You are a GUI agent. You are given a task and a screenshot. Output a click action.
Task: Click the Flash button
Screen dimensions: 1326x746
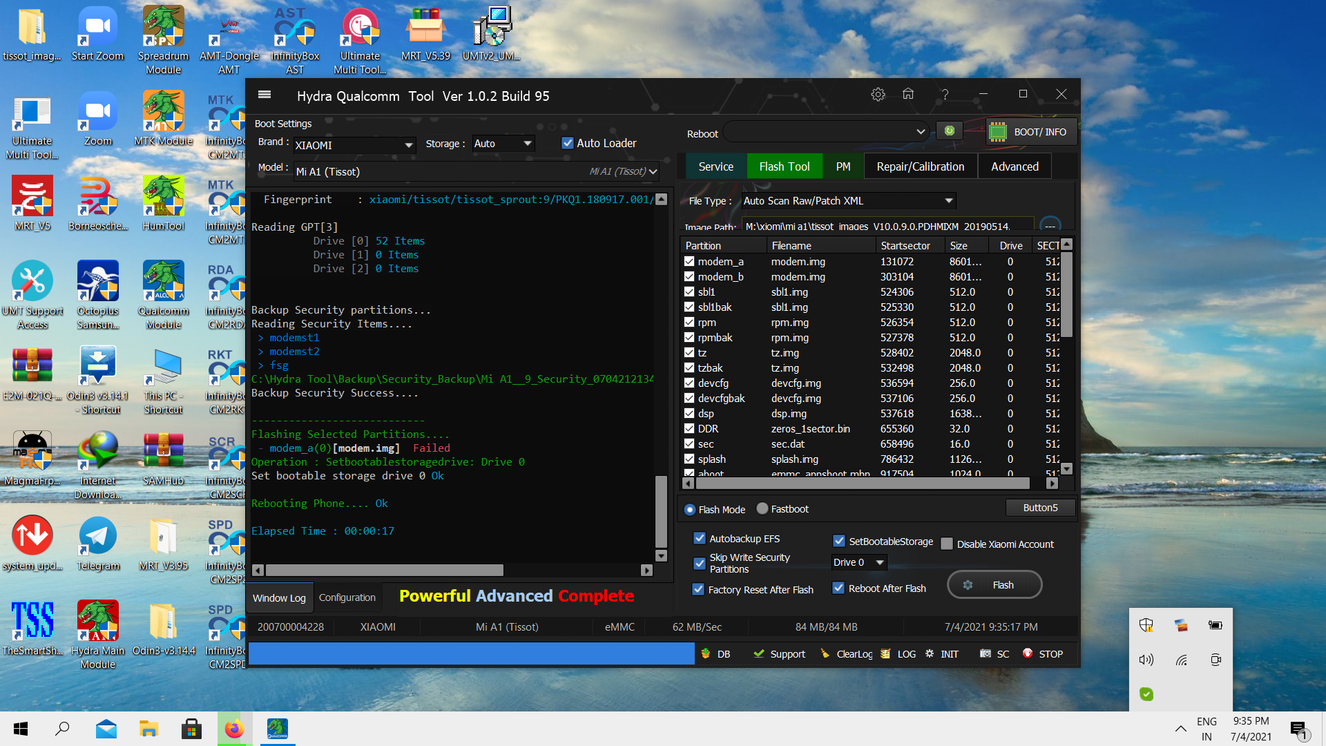(995, 585)
